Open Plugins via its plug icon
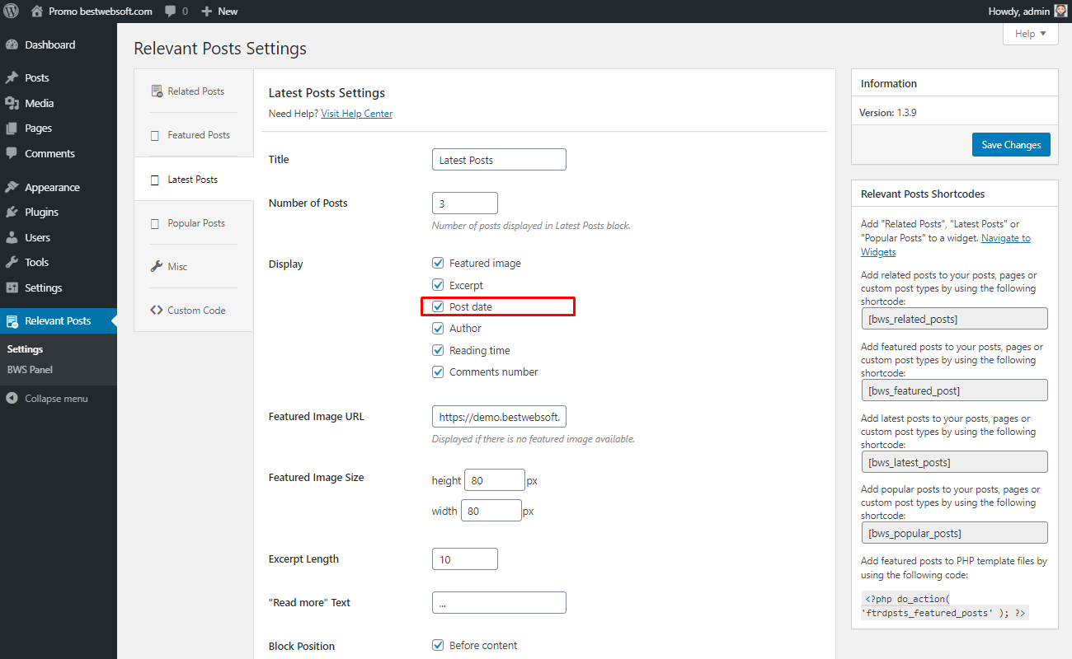The image size is (1072, 659). pyautogui.click(x=12, y=212)
